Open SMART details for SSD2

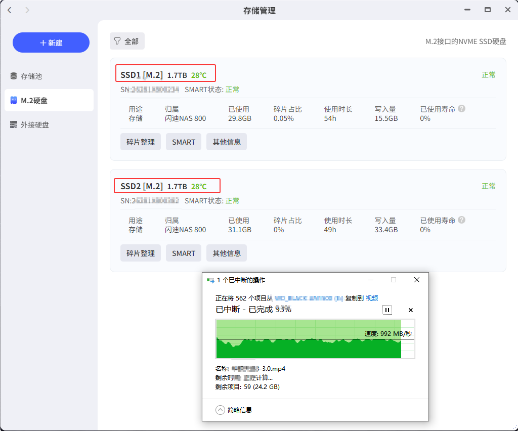coord(184,253)
